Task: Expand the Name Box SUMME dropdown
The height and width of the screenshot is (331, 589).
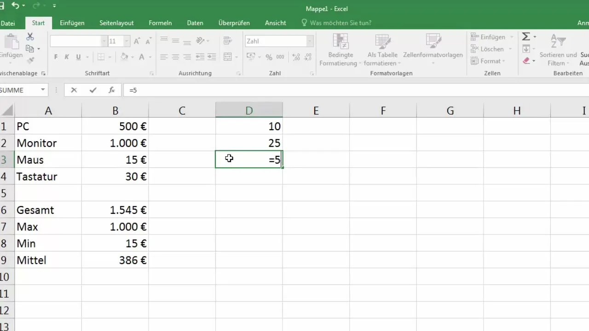Action: [x=43, y=90]
